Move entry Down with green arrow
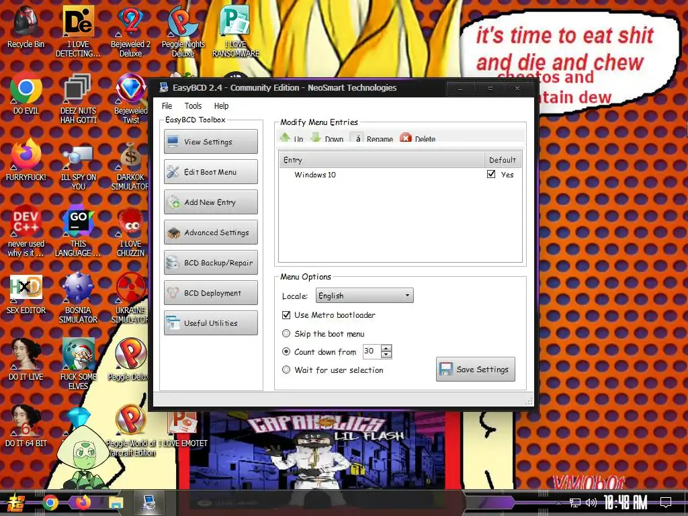688x516 pixels. click(327, 138)
